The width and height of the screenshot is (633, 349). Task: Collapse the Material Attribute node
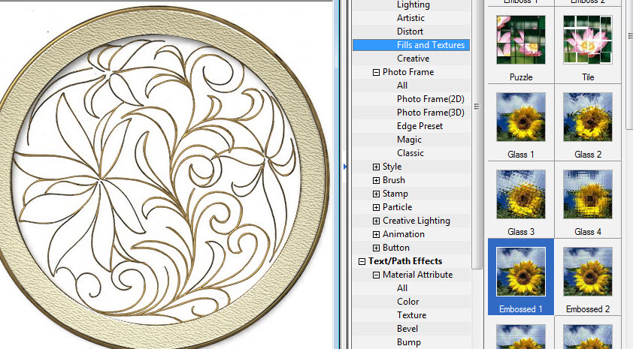tap(376, 275)
